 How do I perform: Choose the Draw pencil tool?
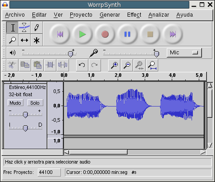click(x=37, y=27)
